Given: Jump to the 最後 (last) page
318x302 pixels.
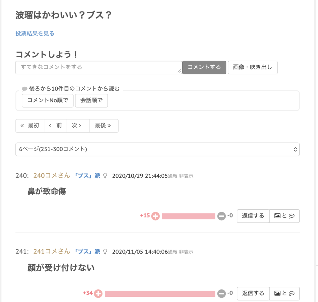Looking at the screenshot, I should (104, 126).
